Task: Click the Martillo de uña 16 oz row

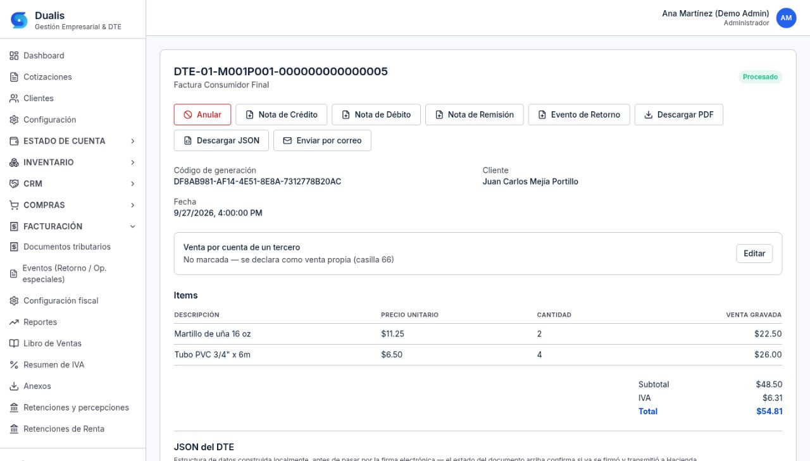Action: coord(478,334)
